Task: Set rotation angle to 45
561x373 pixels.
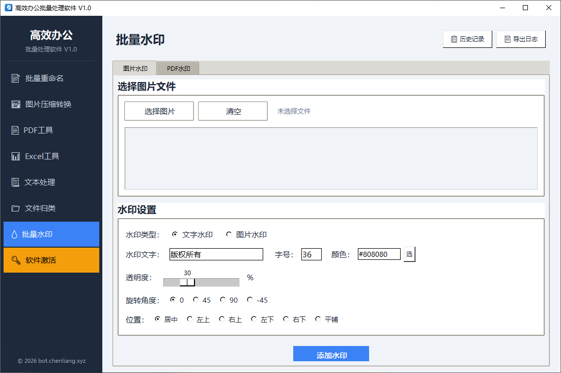Action: (x=195, y=300)
